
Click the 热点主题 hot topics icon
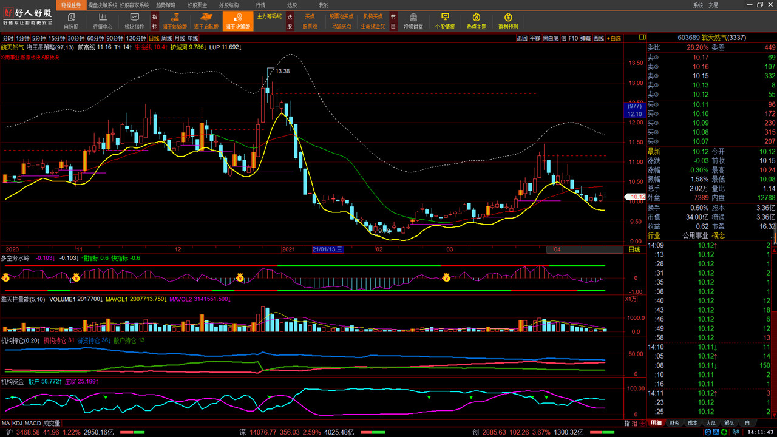[x=477, y=21]
